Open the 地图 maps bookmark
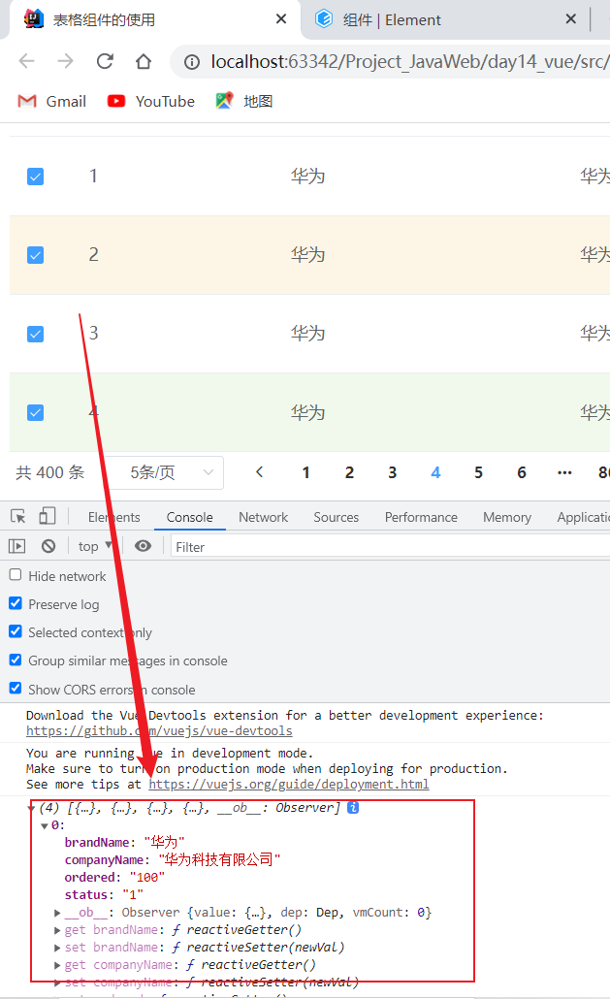 [244, 101]
